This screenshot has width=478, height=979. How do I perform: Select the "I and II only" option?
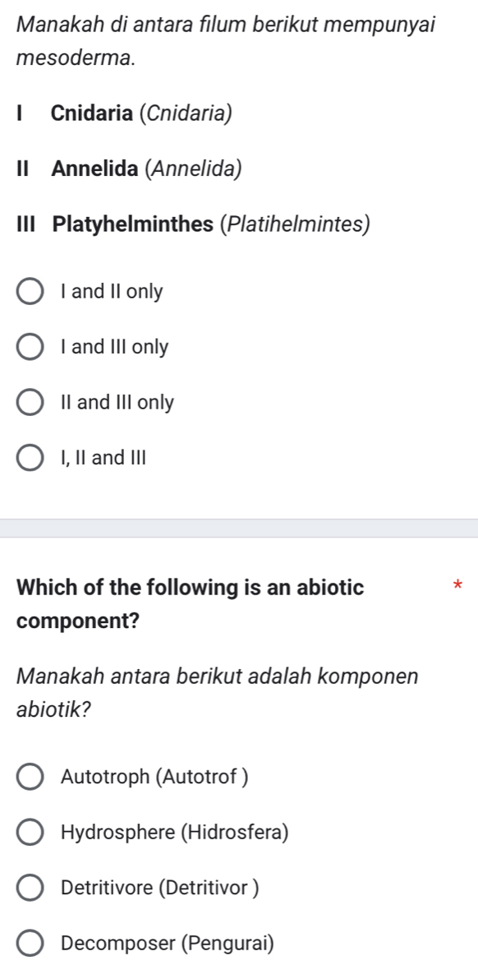pyautogui.click(x=113, y=291)
